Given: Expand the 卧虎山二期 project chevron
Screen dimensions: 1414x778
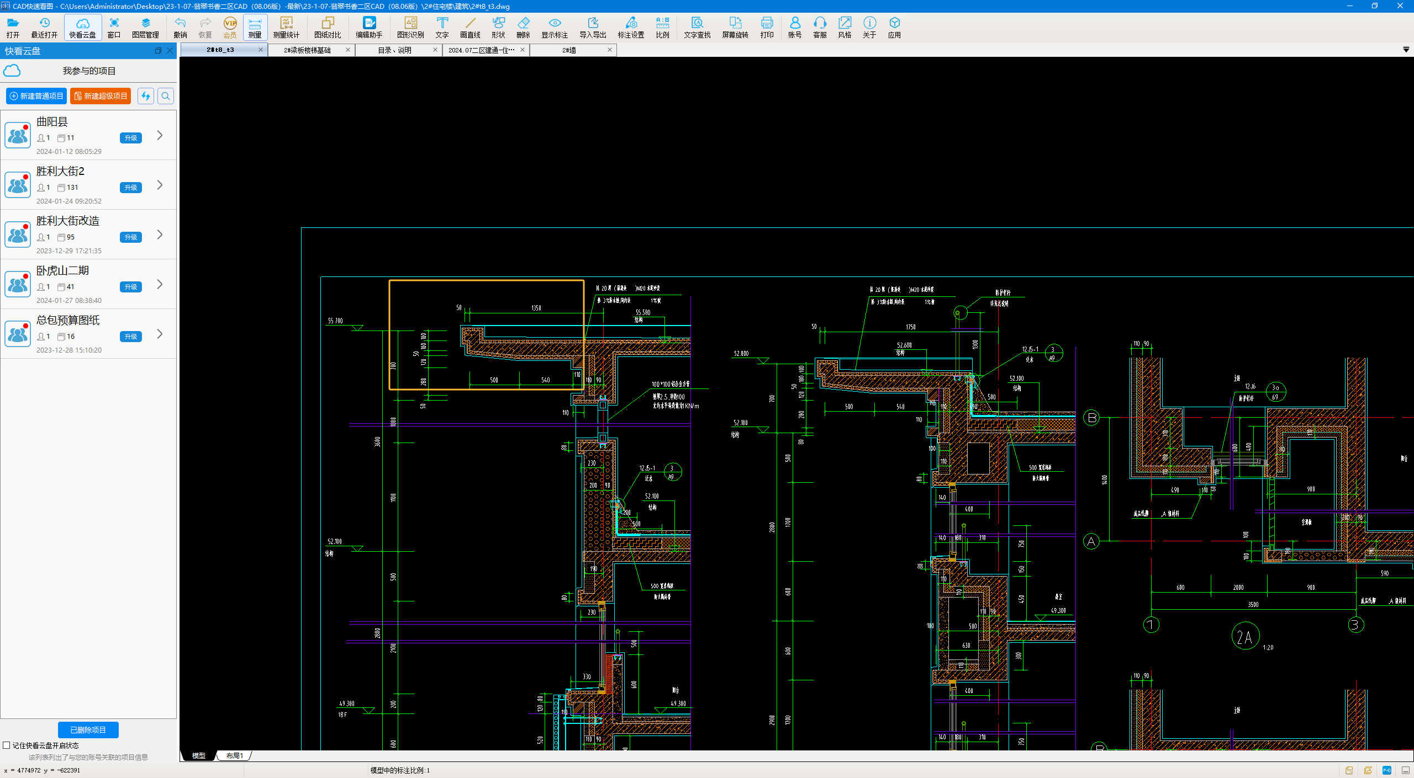Looking at the screenshot, I should point(160,284).
